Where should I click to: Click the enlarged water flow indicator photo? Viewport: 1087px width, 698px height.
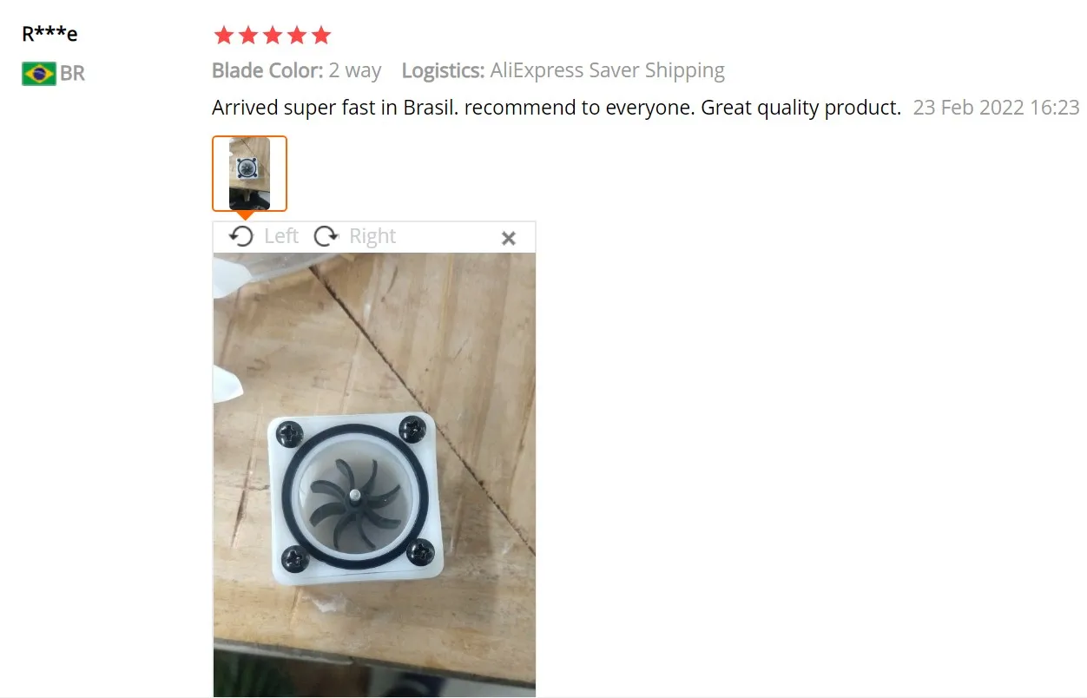(374, 475)
